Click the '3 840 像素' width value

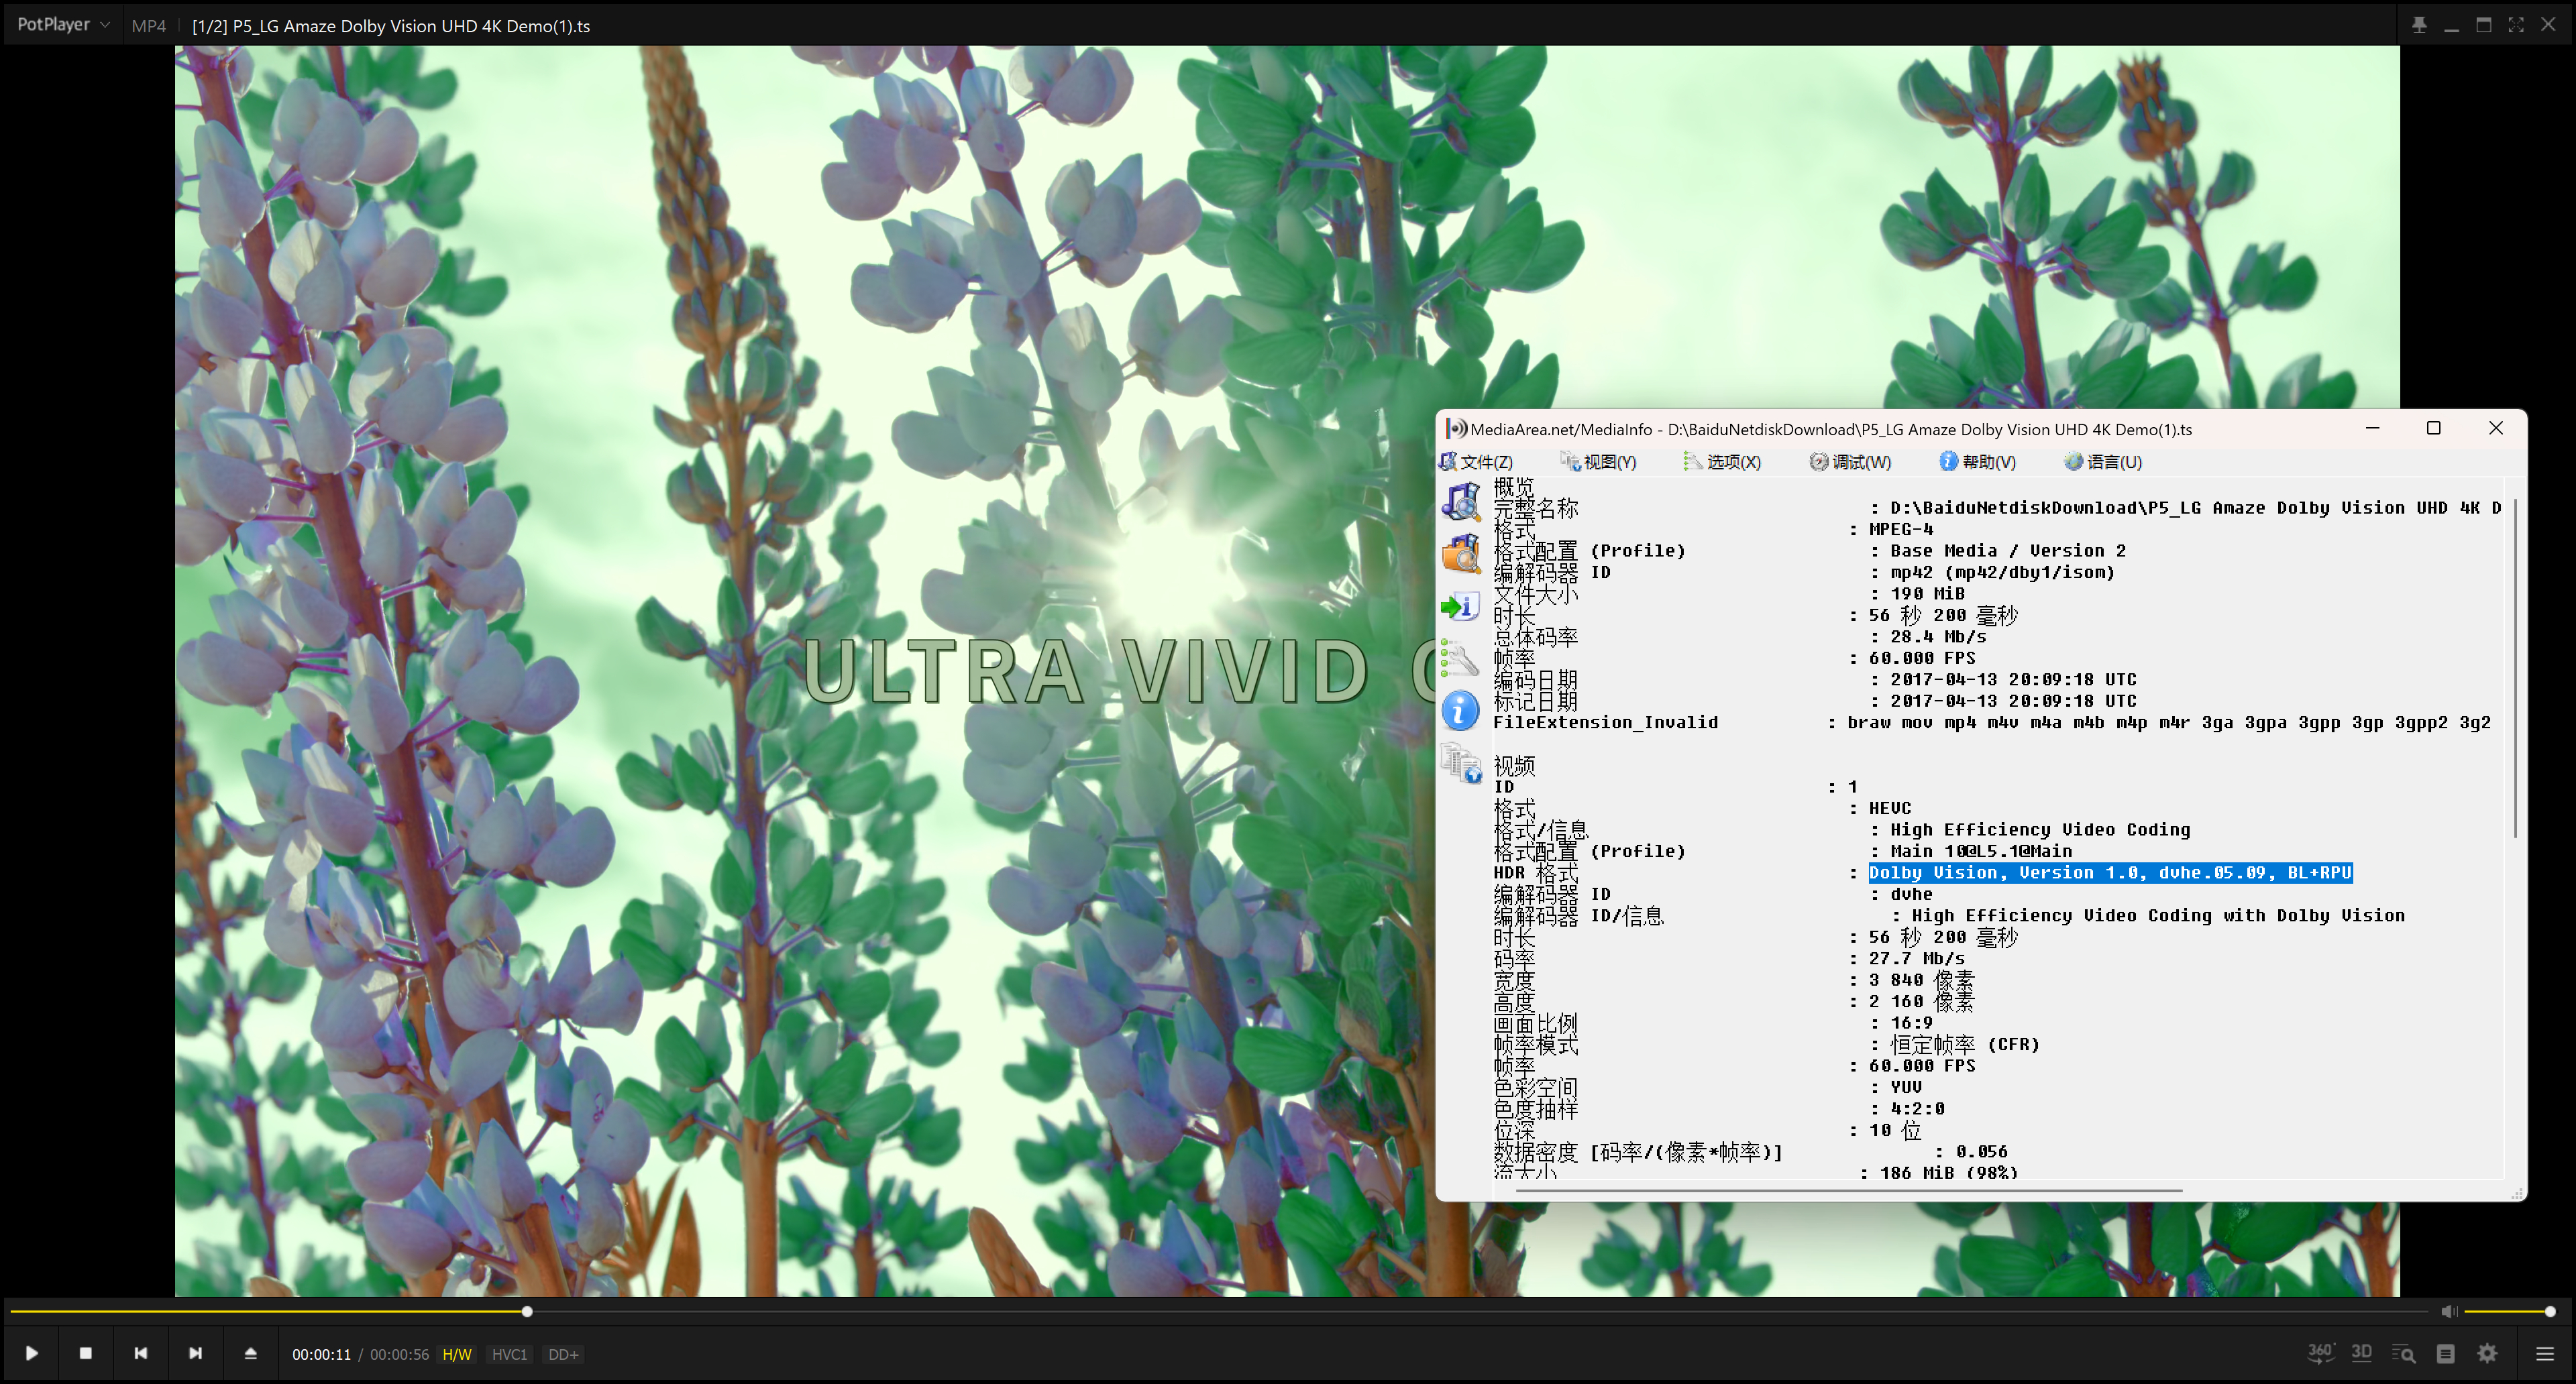click(x=1921, y=979)
